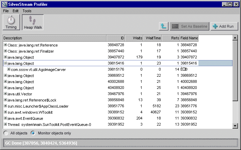Click the Add Run button

[224, 26]
